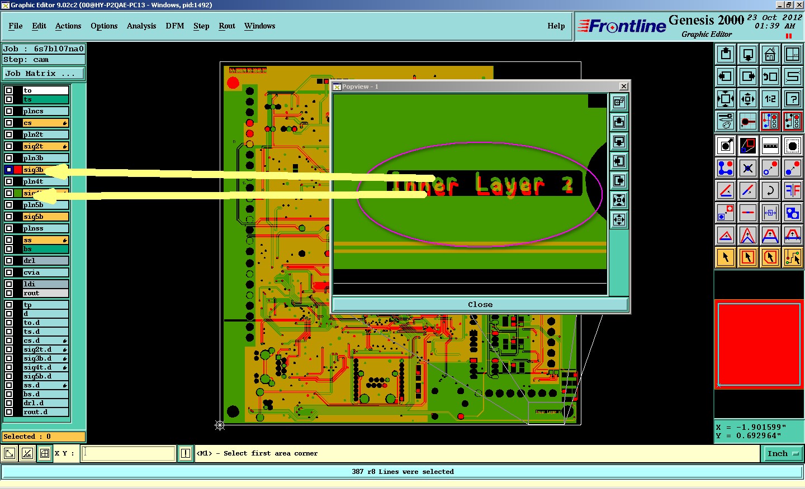
Task: Click the pan down view icon
Action: tap(748, 54)
